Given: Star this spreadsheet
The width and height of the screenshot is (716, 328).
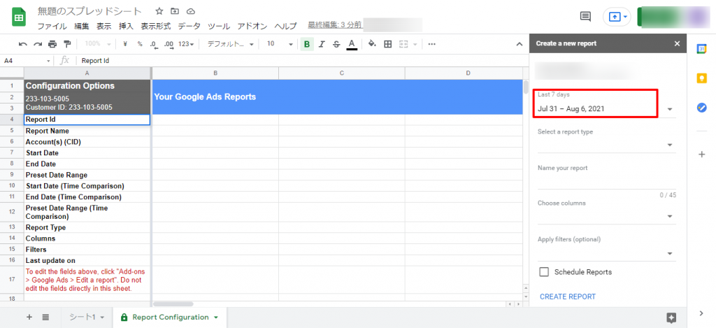Looking at the screenshot, I should point(159,11).
